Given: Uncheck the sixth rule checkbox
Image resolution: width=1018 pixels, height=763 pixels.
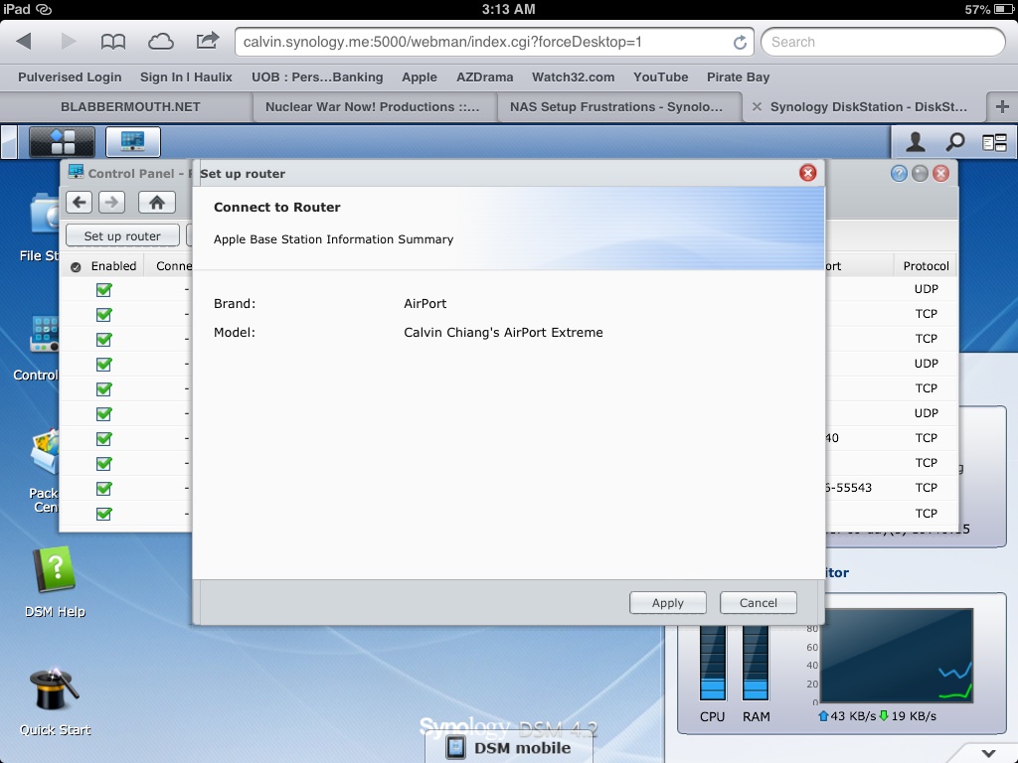Looking at the screenshot, I should point(103,413).
